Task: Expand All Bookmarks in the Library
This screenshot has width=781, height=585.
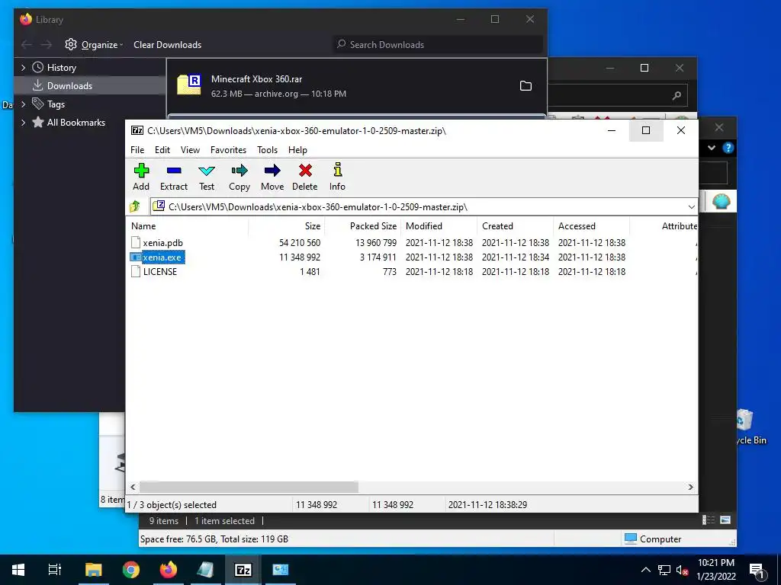Action: (x=23, y=123)
